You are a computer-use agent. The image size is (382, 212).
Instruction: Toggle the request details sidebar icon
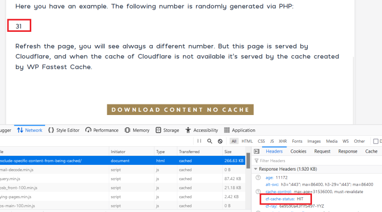(257, 152)
